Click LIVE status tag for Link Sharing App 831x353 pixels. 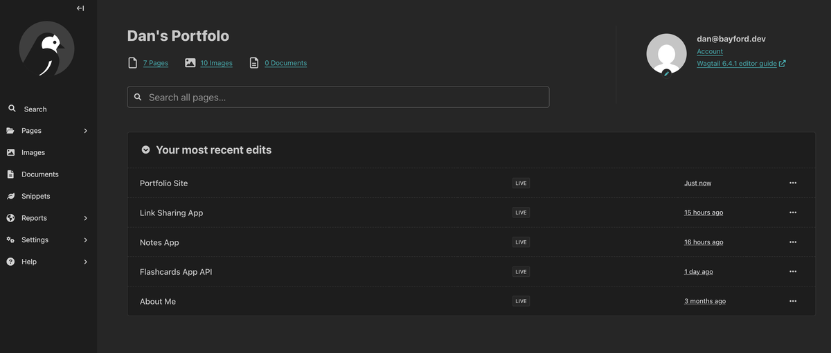[521, 212]
